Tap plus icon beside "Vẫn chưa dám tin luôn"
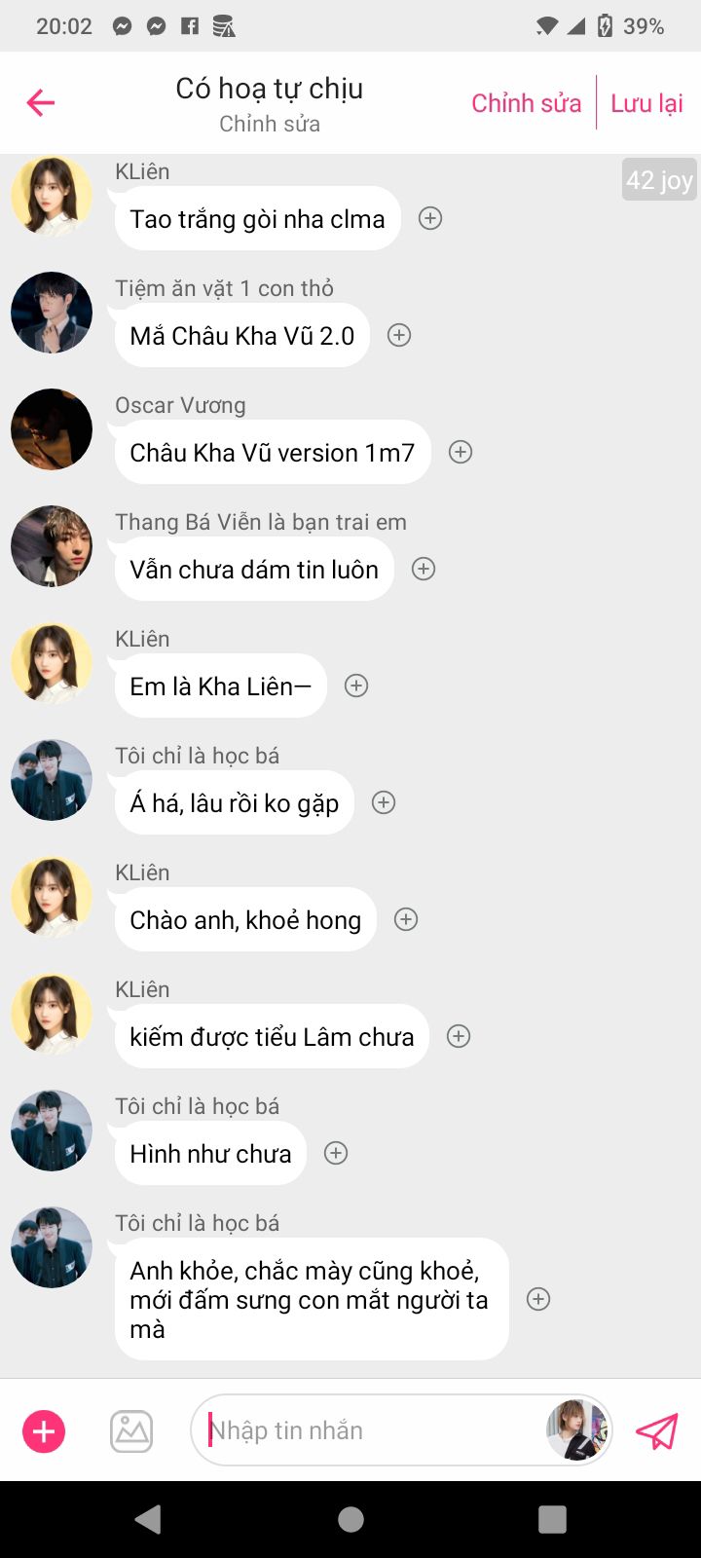 424,569
